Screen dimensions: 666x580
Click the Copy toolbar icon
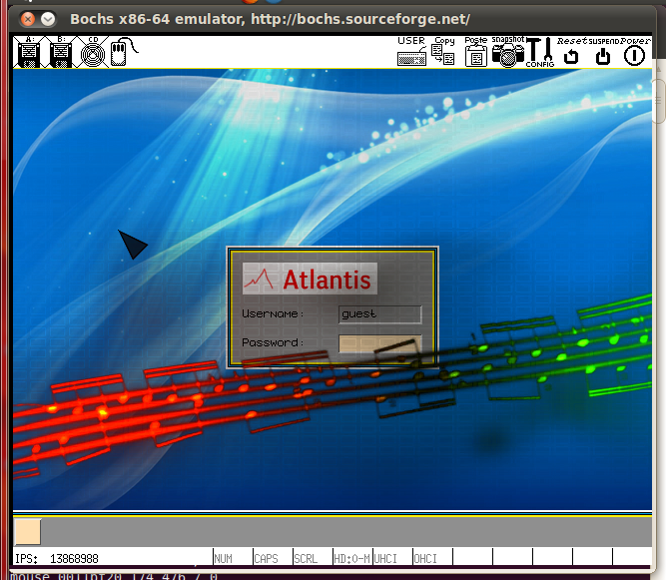443,51
